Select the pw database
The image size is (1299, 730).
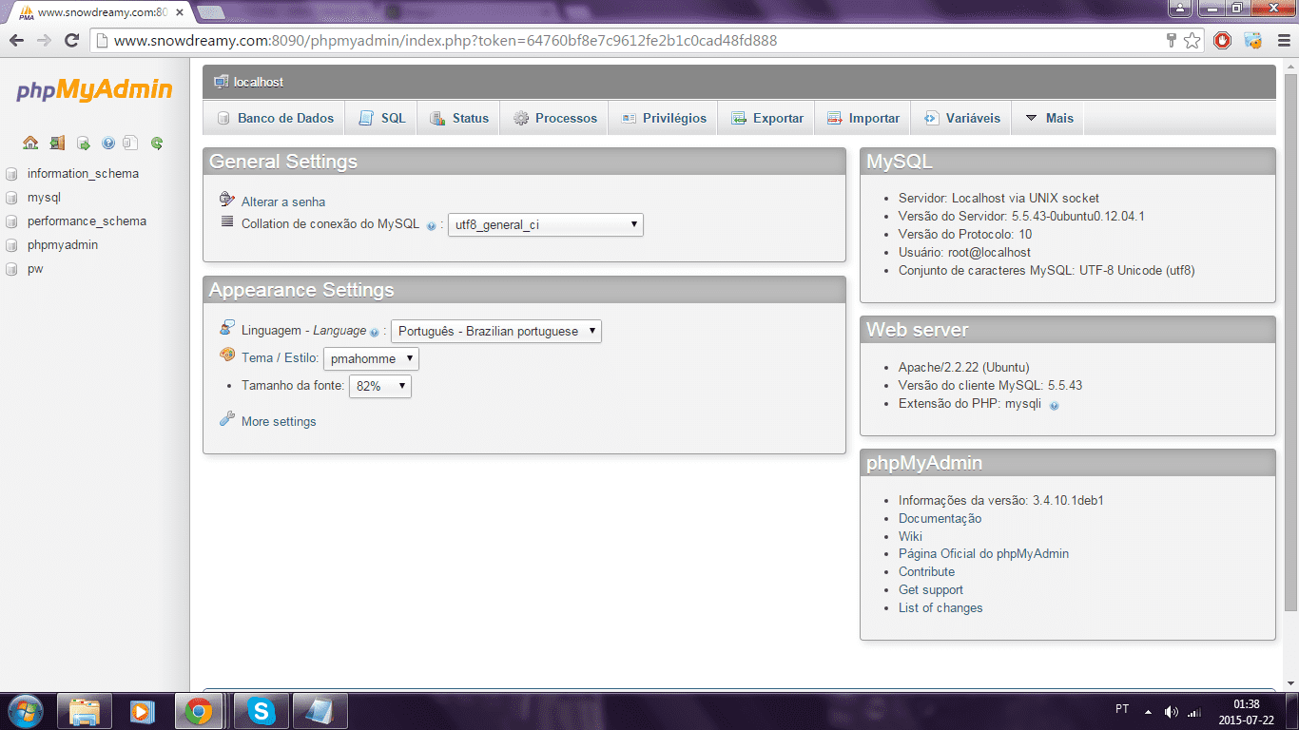(x=35, y=269)
